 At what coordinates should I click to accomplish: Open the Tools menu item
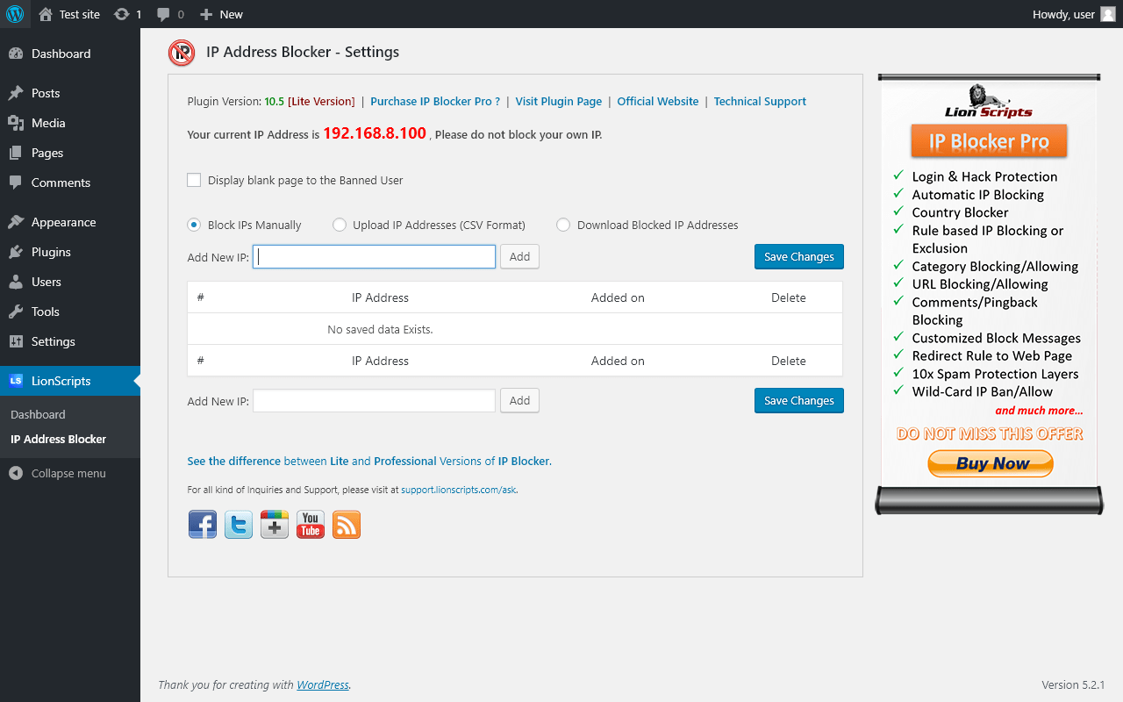click(x=70, y=312)
